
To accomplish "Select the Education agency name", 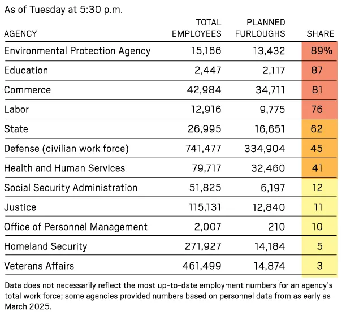I will pos(26,71).
